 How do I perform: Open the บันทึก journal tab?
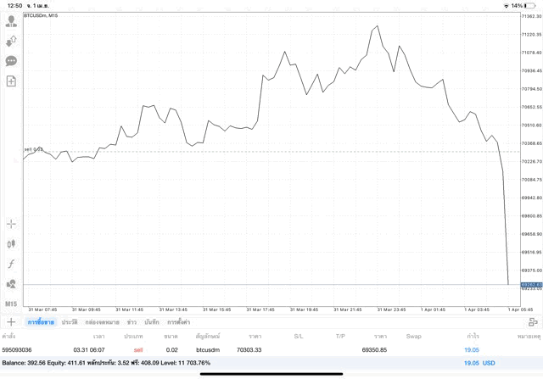152,322
